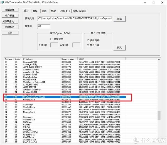
Task: Select Recovery row in volume 04
Action: [x=65, y=117]
